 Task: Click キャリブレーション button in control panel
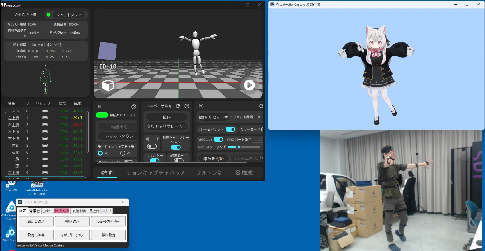pyautogui.click(x=72, y=235)
